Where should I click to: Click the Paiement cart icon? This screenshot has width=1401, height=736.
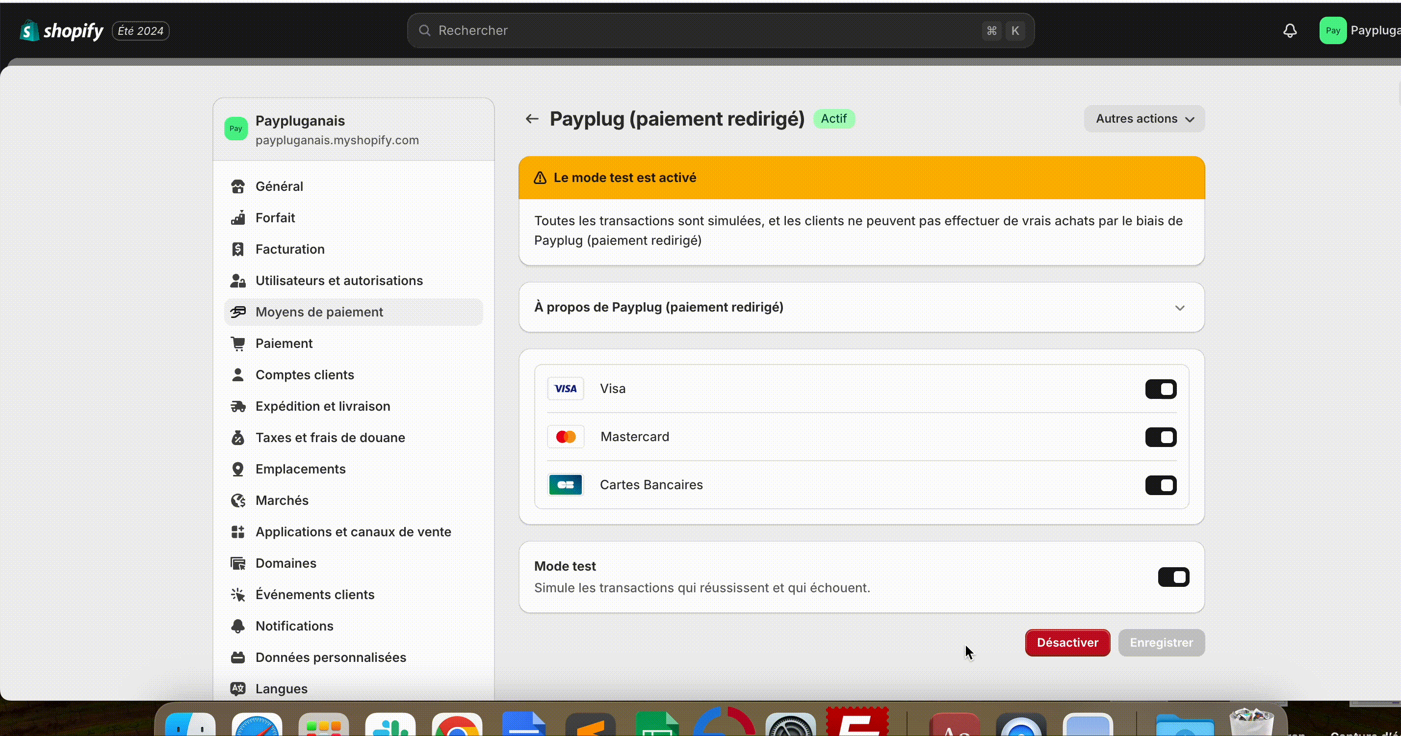[x=237, y=343]
